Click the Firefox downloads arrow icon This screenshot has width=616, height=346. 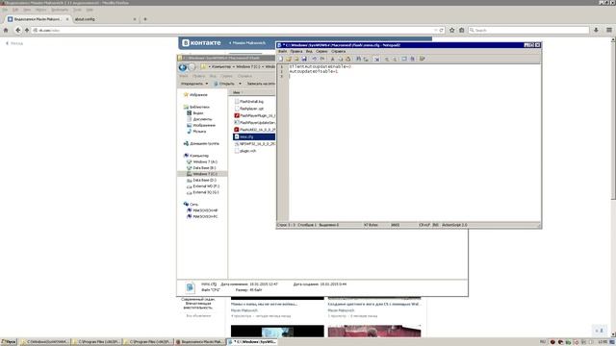pos(596,30)
